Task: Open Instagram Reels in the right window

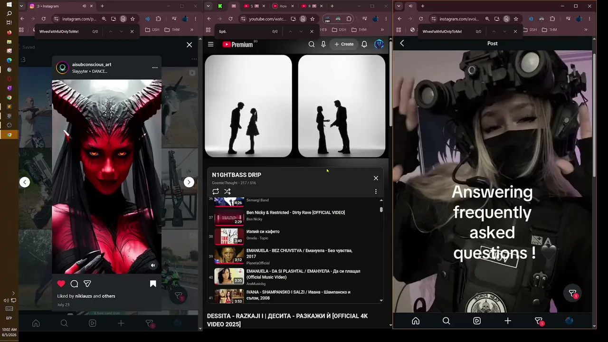Action: click(x=477, y=321)
